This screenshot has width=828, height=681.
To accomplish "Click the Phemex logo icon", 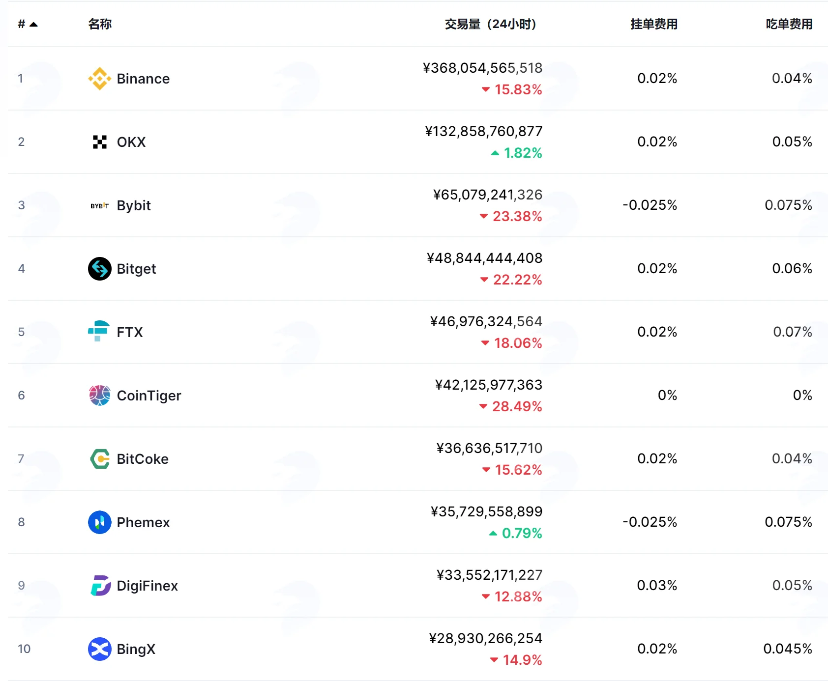I will click(100, 522).
